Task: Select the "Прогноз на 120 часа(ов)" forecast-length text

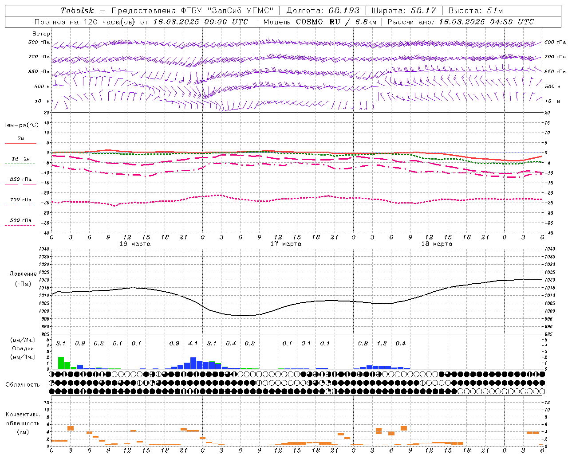Action: 85,22
